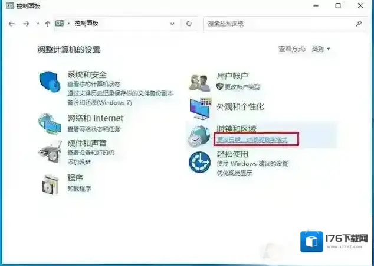The height and width of the screenshot is (266, 374).
Task: Click the Ease of Access circular icon
Action: (x=199, y=162)
